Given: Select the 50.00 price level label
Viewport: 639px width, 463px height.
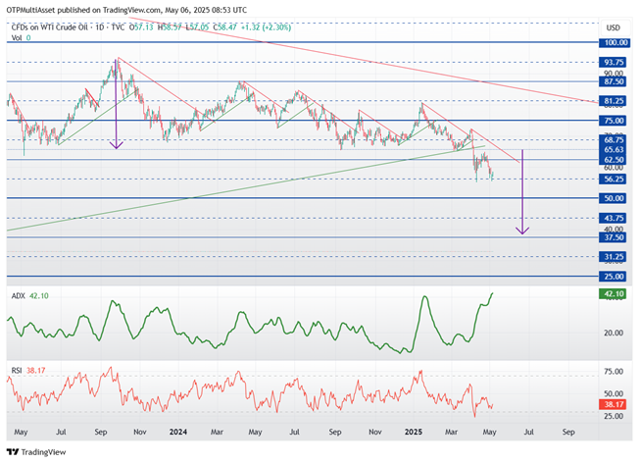Looking at the screenshot, I should (x=613, y=198).
